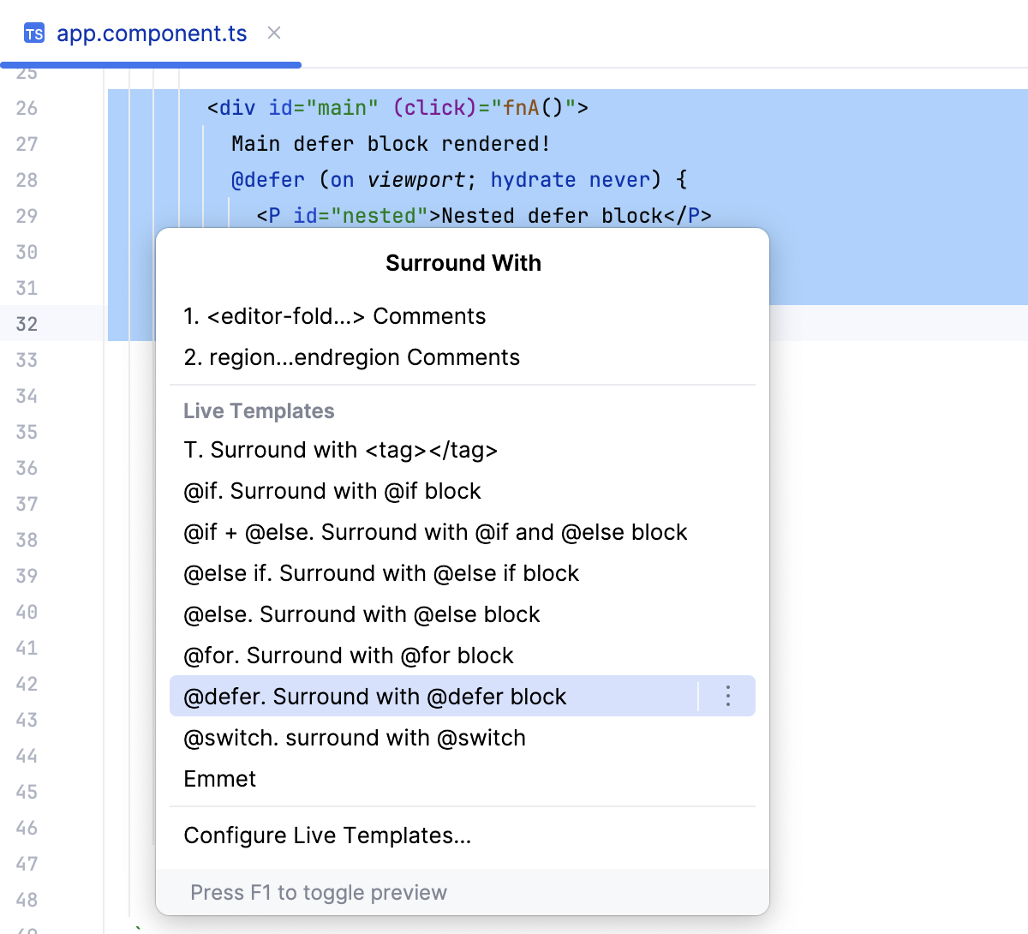Viewport: 1028px width, 934px height.
Task: Click the fnA() click handler on line 26
Action: [x=531, y=107]
